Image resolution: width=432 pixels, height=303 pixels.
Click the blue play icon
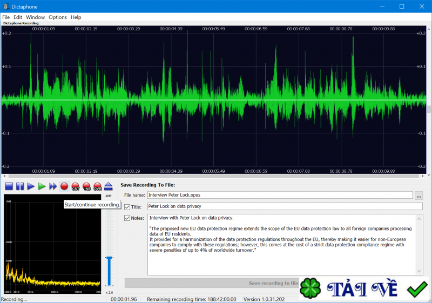(x=31, y=186)
